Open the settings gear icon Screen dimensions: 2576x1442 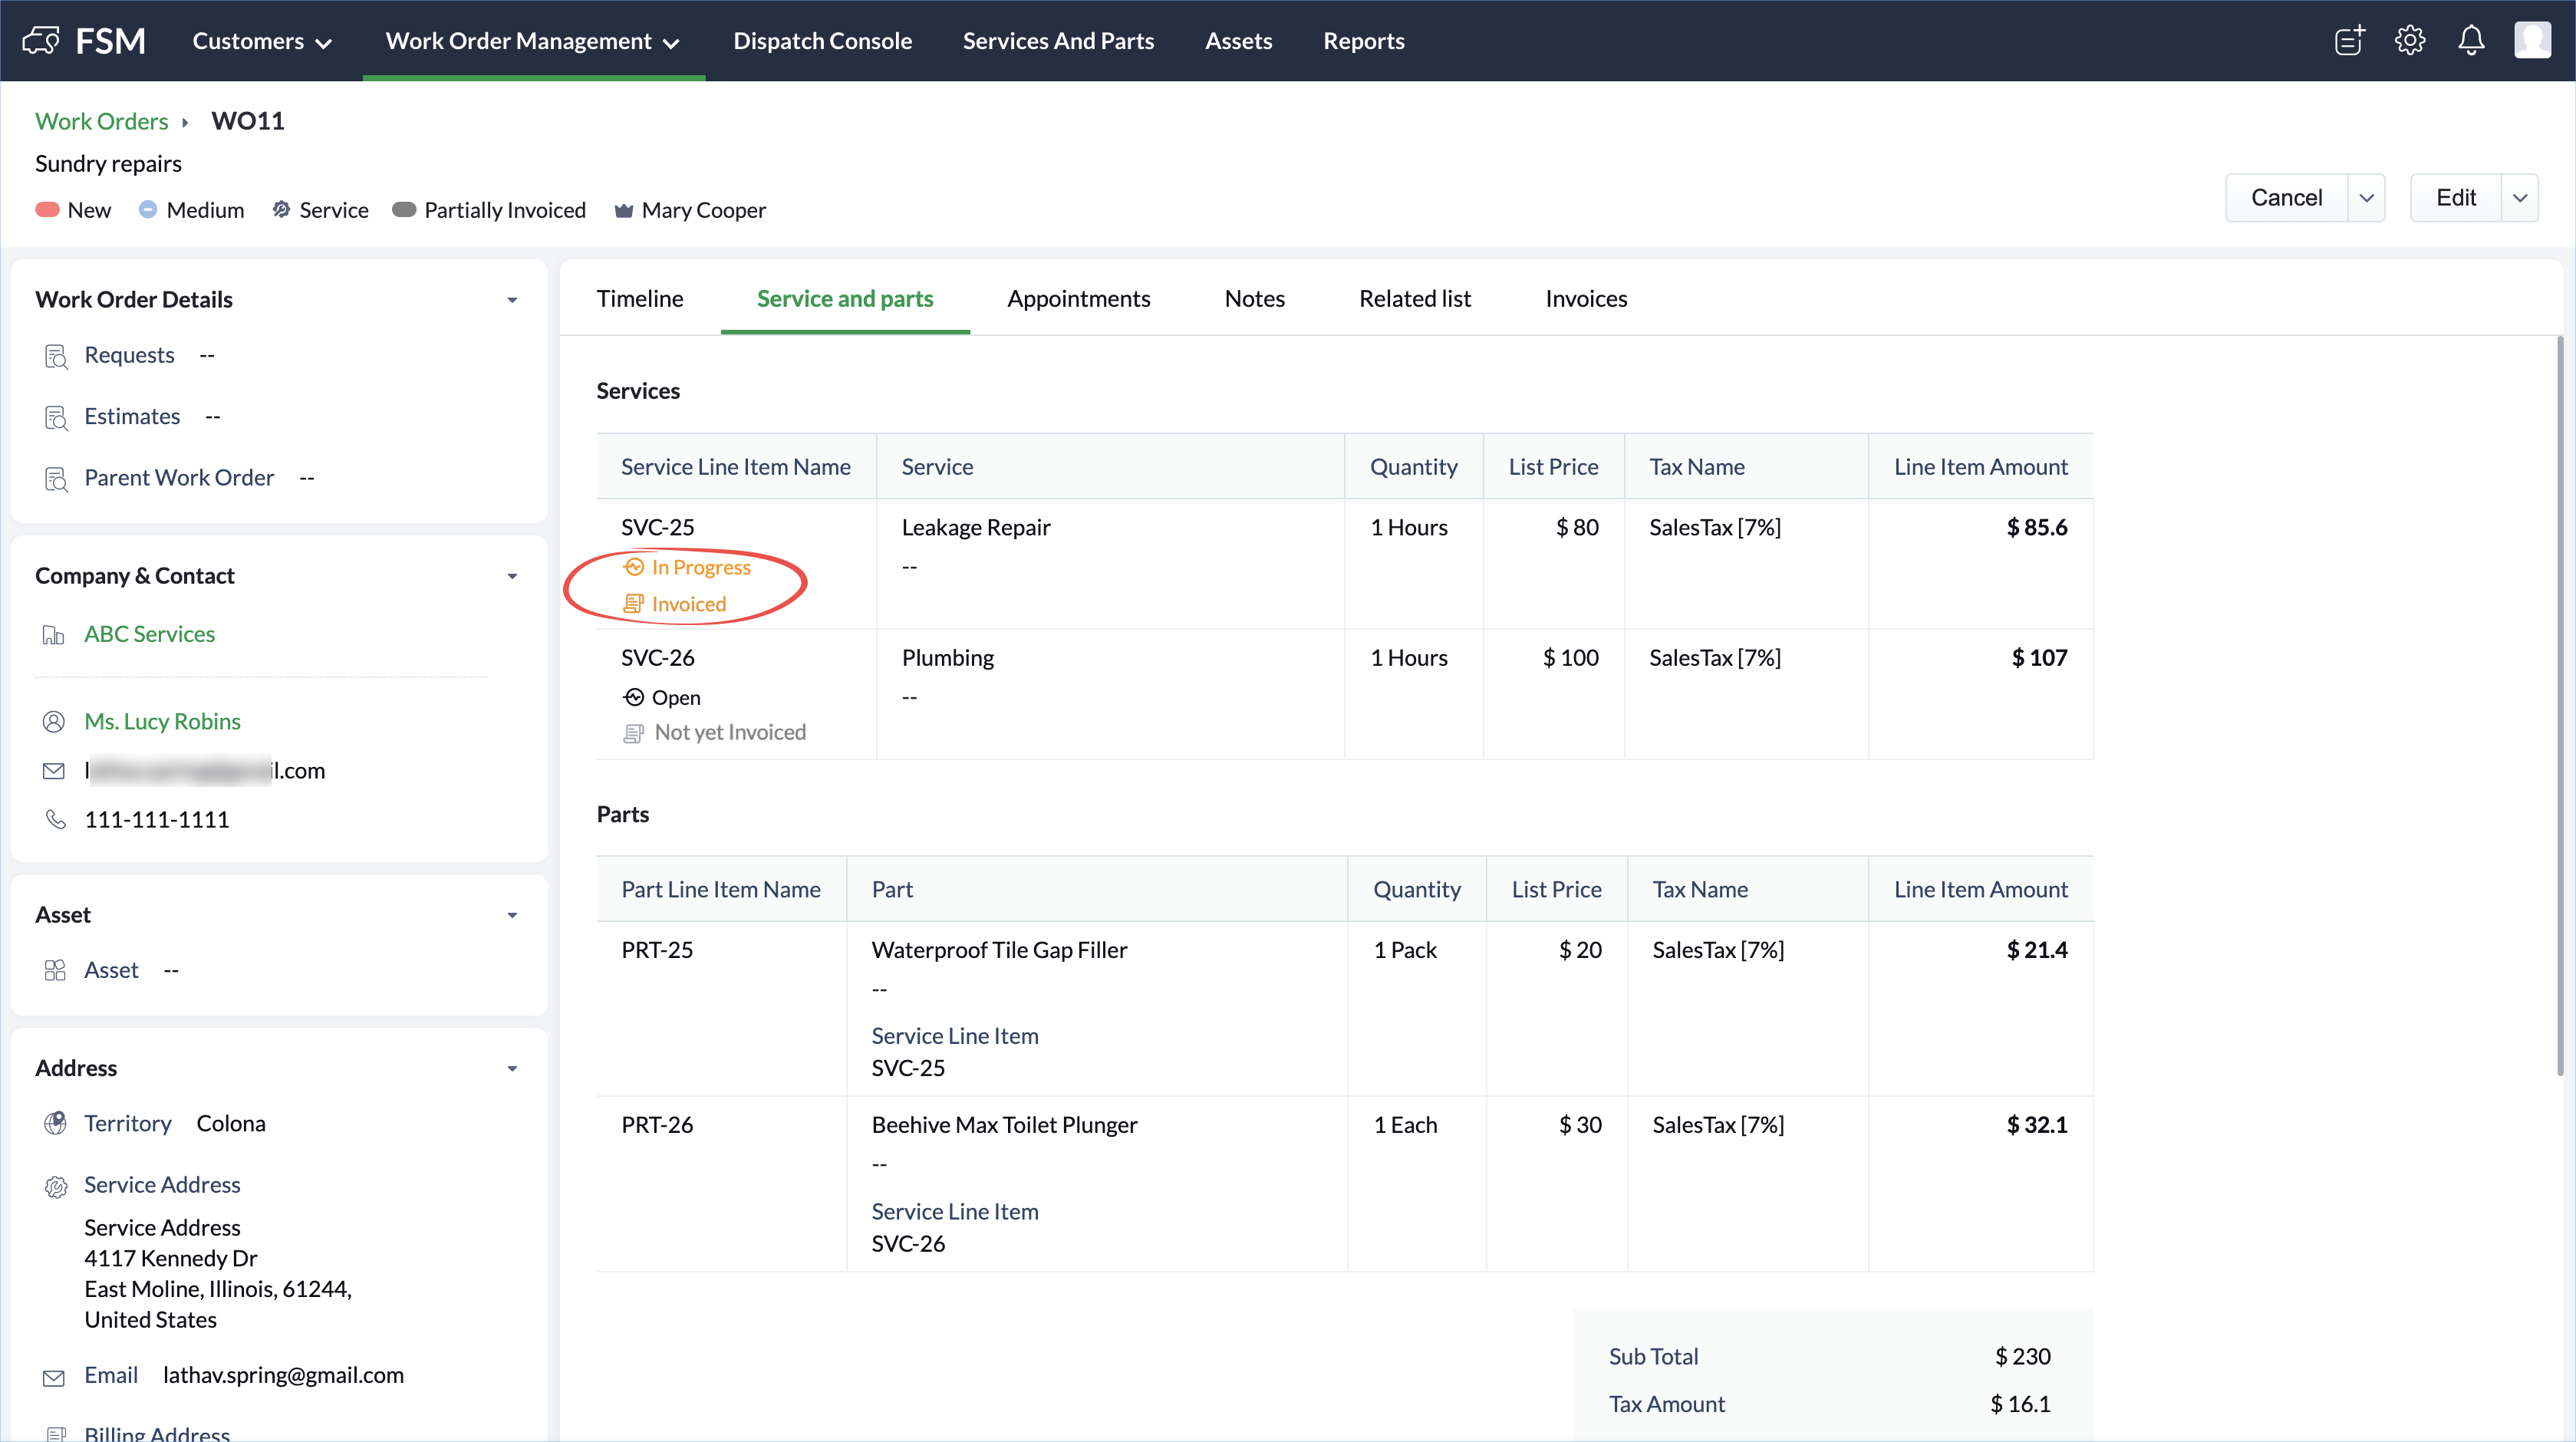coord(2409,41)
